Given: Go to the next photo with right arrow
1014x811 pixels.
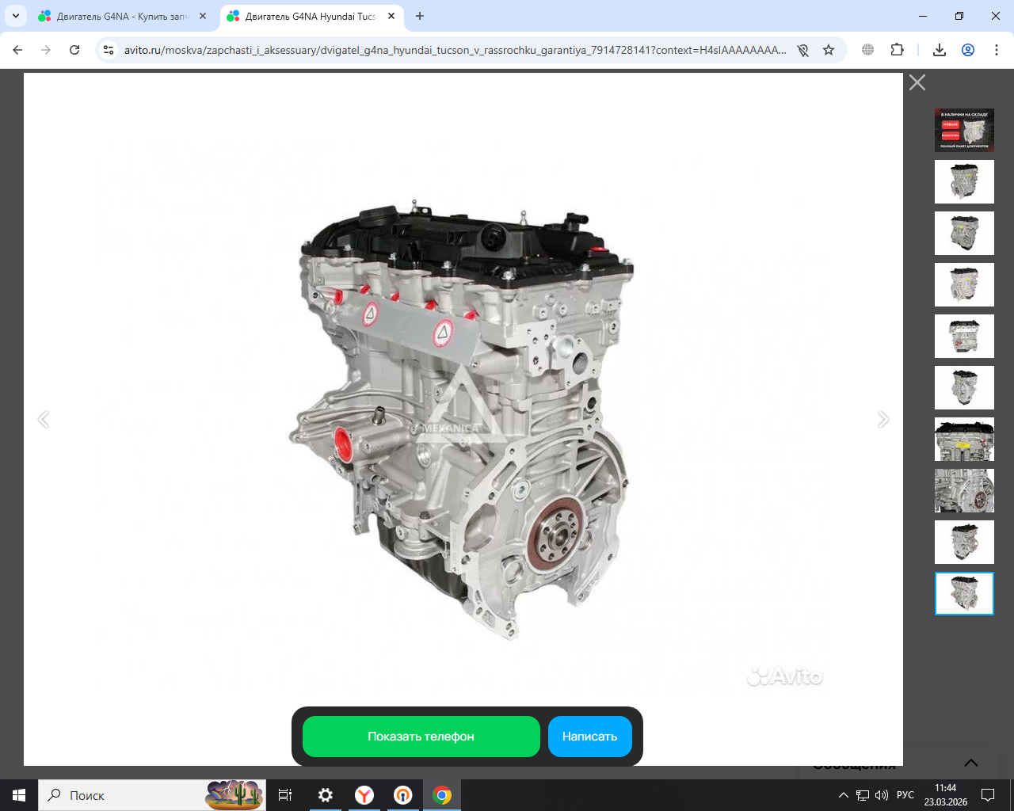Looking at the screenshot, I should pos(883,420).
